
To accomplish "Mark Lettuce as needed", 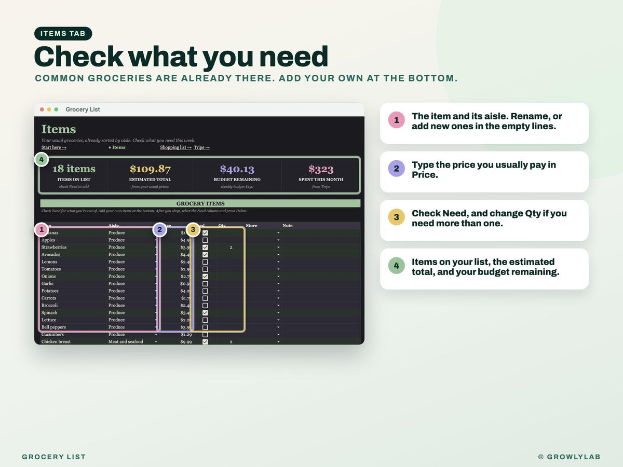I will click(205, 320).
